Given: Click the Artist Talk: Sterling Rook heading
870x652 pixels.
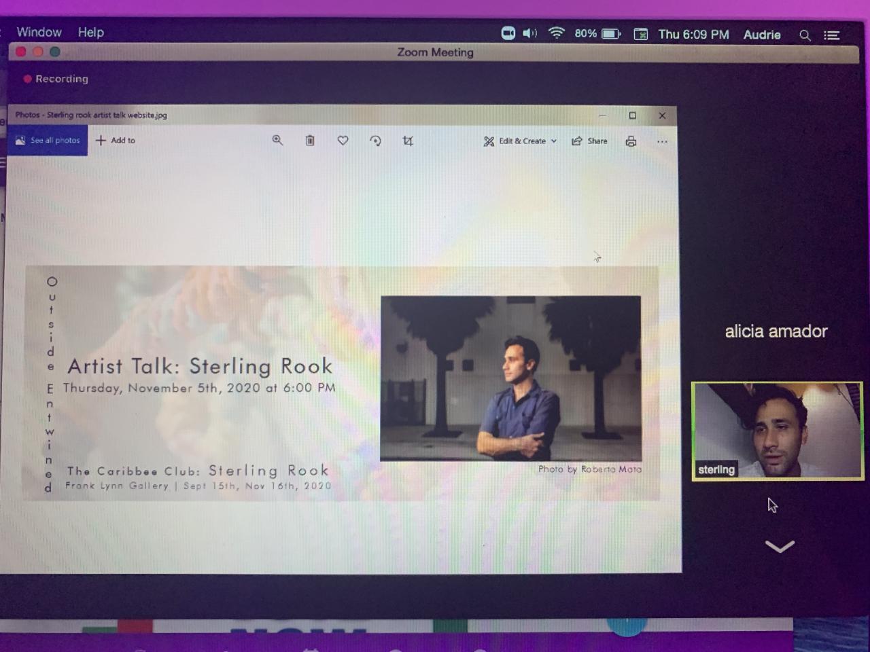Looking at the screenshot, I should click(x=200, y=366).
